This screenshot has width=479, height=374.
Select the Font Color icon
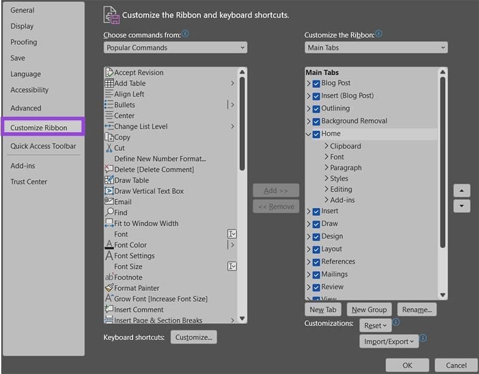(109, 245)
